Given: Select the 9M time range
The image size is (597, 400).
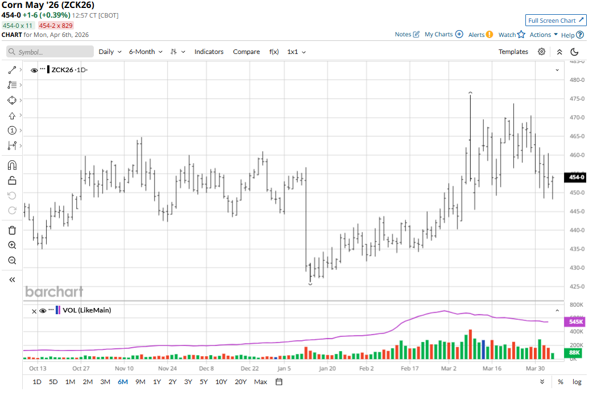Looking at the screenshot, I should click(140, 382).
